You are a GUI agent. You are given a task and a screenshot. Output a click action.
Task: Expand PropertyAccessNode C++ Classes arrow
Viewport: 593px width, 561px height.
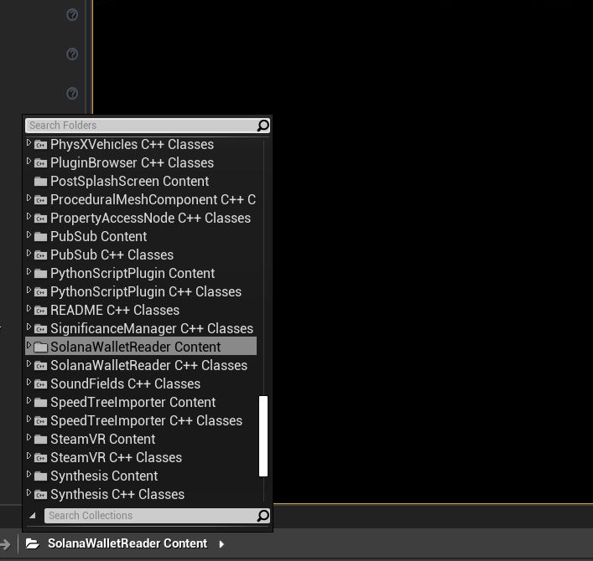point(29,216)
